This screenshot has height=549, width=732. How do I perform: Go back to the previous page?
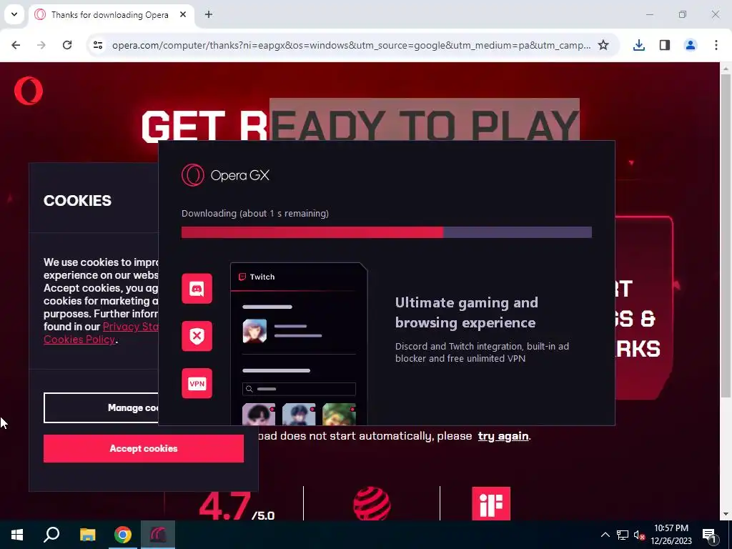point(16,45)
